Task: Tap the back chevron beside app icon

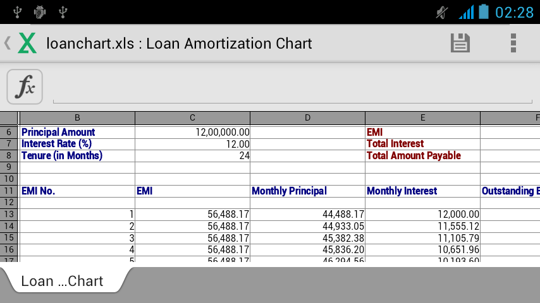Action: [8, 44]
